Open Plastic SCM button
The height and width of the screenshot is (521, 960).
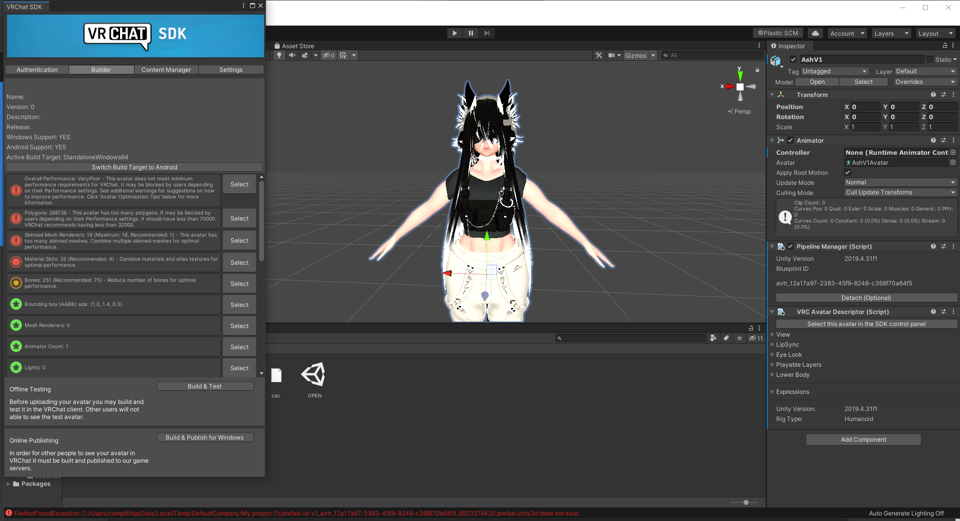coord(778,33)
